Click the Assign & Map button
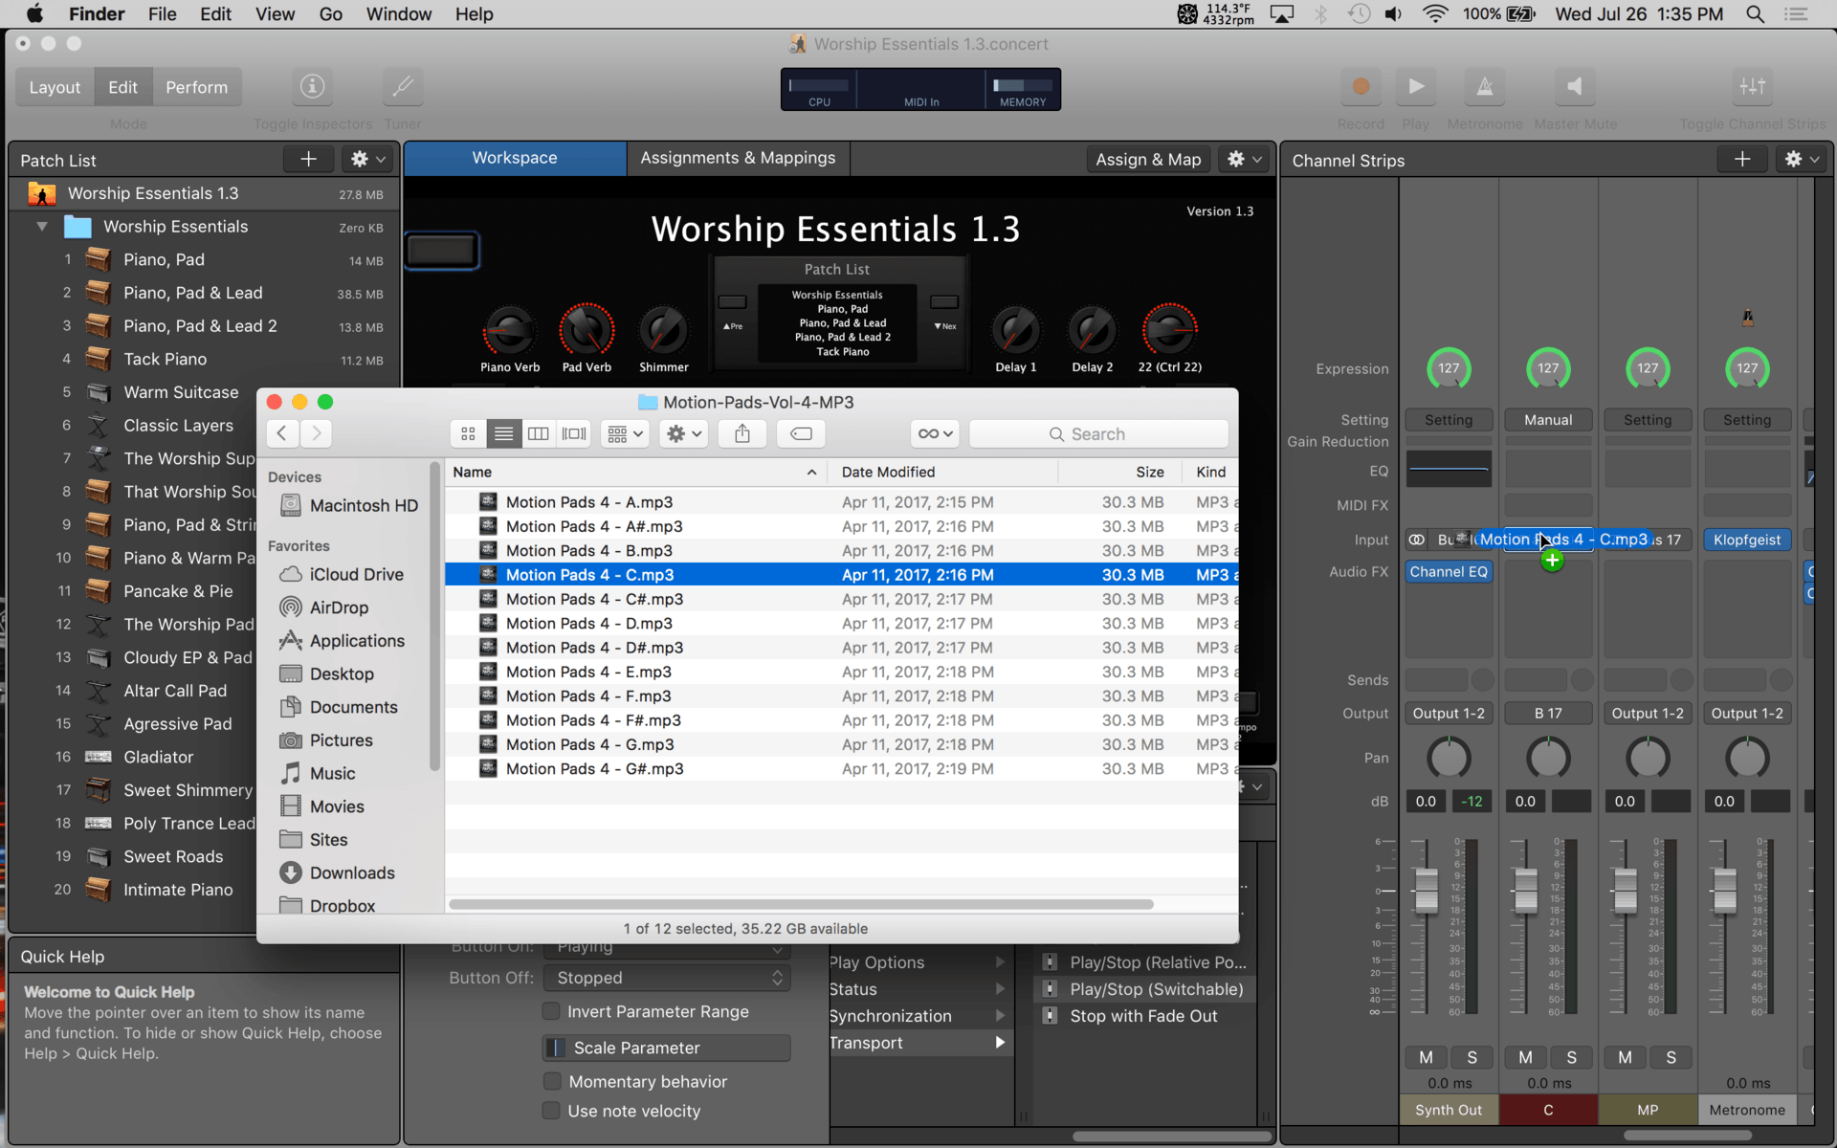1837x1148 pixels. [x=1147, y=160]
